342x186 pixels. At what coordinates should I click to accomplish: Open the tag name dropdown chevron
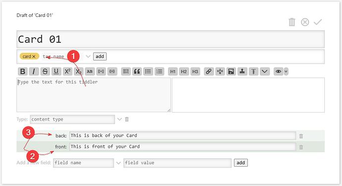coord(88,57)
